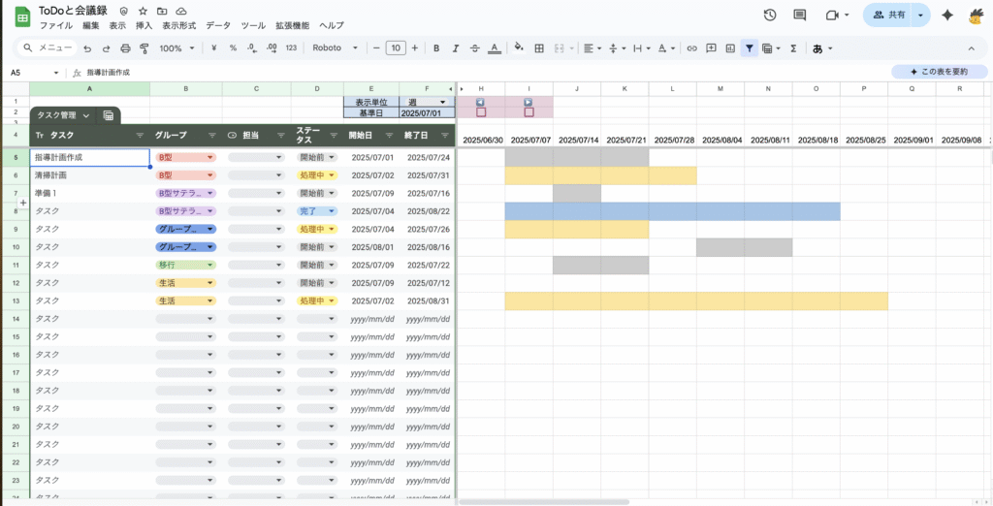Select the paint format tool
993x506 pixels.
click(x=144, y=48)
